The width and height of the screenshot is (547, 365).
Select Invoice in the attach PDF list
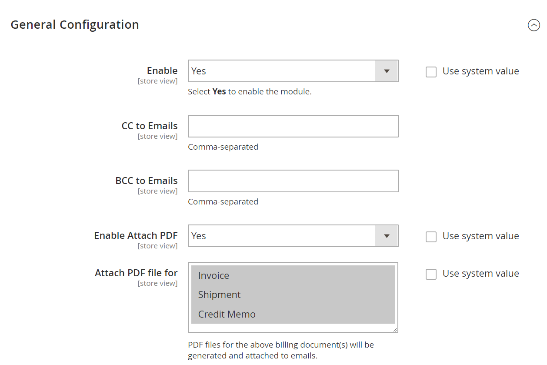[x=213, y=275]
